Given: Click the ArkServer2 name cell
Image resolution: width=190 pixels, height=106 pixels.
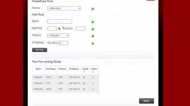Looking at the screenshot, I should (38, 83).
